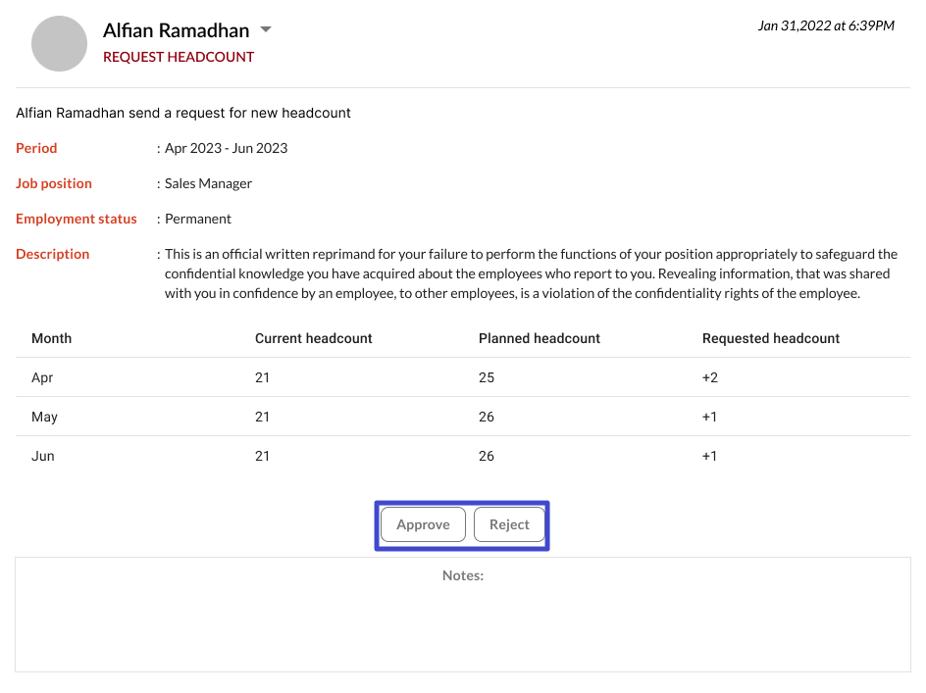
Task: Click the Requested headcount column header
Action: [770, 338]
